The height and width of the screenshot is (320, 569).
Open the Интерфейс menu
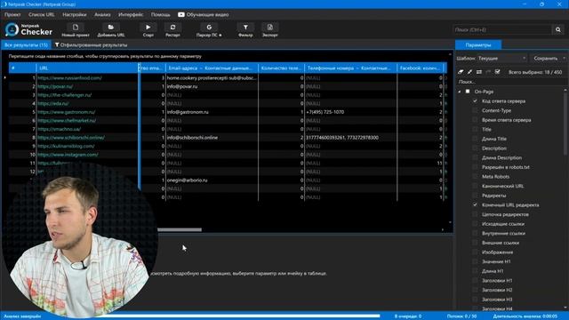point(131,14)
